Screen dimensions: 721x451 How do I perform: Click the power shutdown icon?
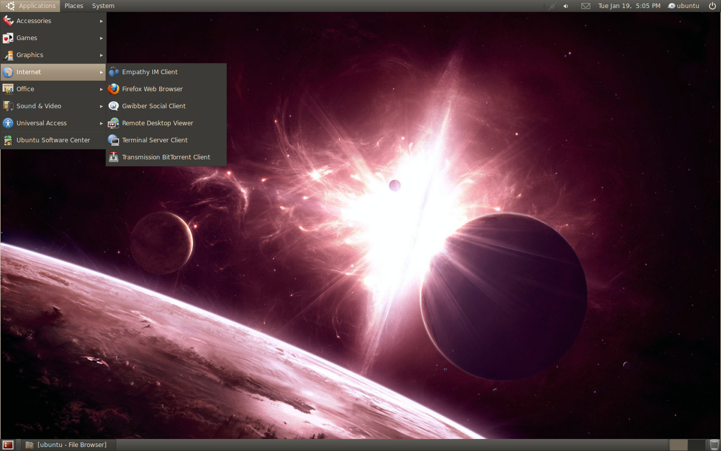point(712,6)
